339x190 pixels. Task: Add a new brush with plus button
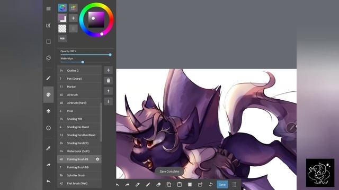pos(108,70)
